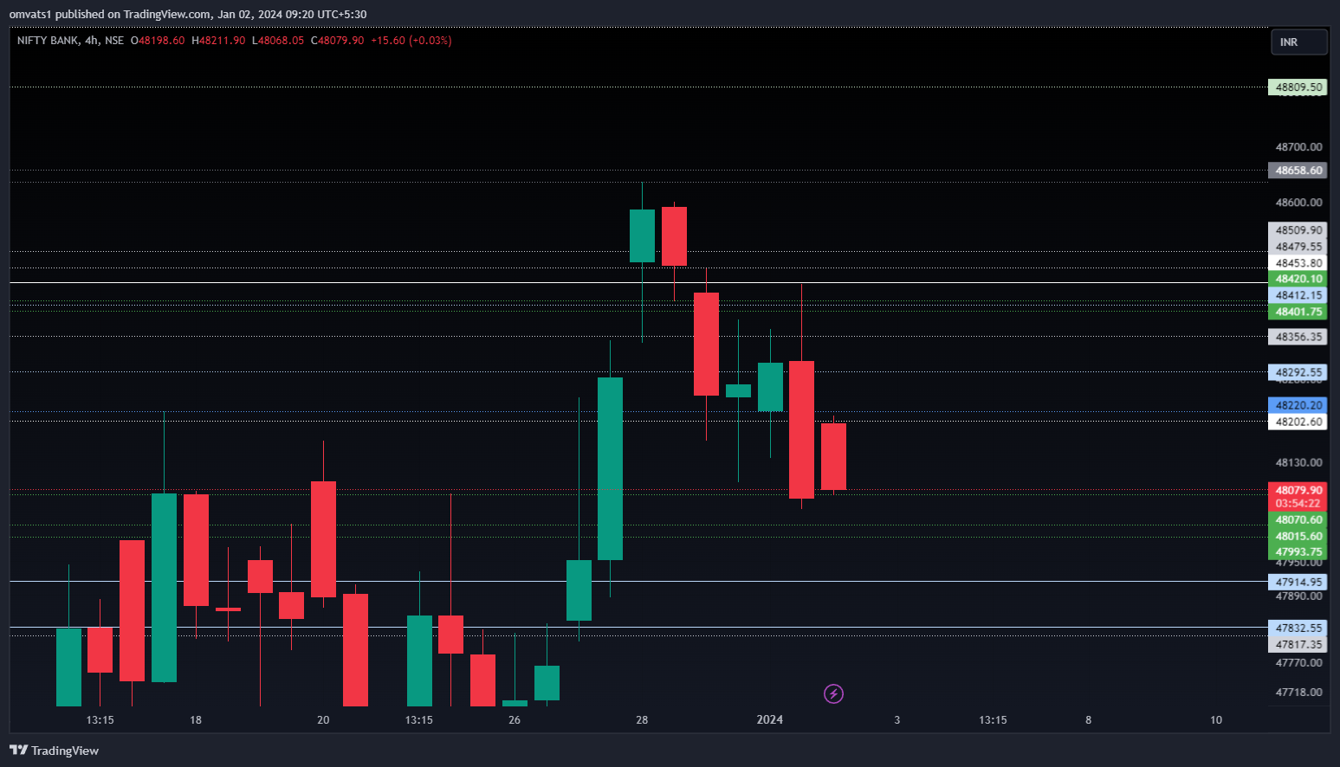Click the latest red candle at the right
Viewport: 1340px width, 767px height.
tap(833, 456)
